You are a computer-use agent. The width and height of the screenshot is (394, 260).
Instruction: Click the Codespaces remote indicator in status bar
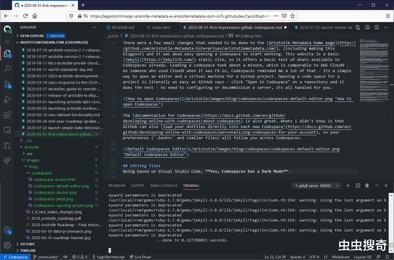click(x=15, y=257)
